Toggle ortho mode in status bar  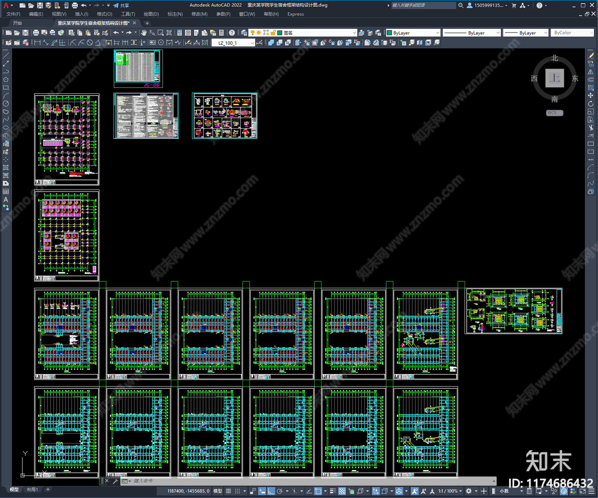(x=271, y=491)
